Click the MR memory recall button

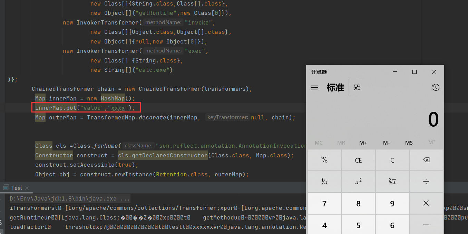point(341,143)
